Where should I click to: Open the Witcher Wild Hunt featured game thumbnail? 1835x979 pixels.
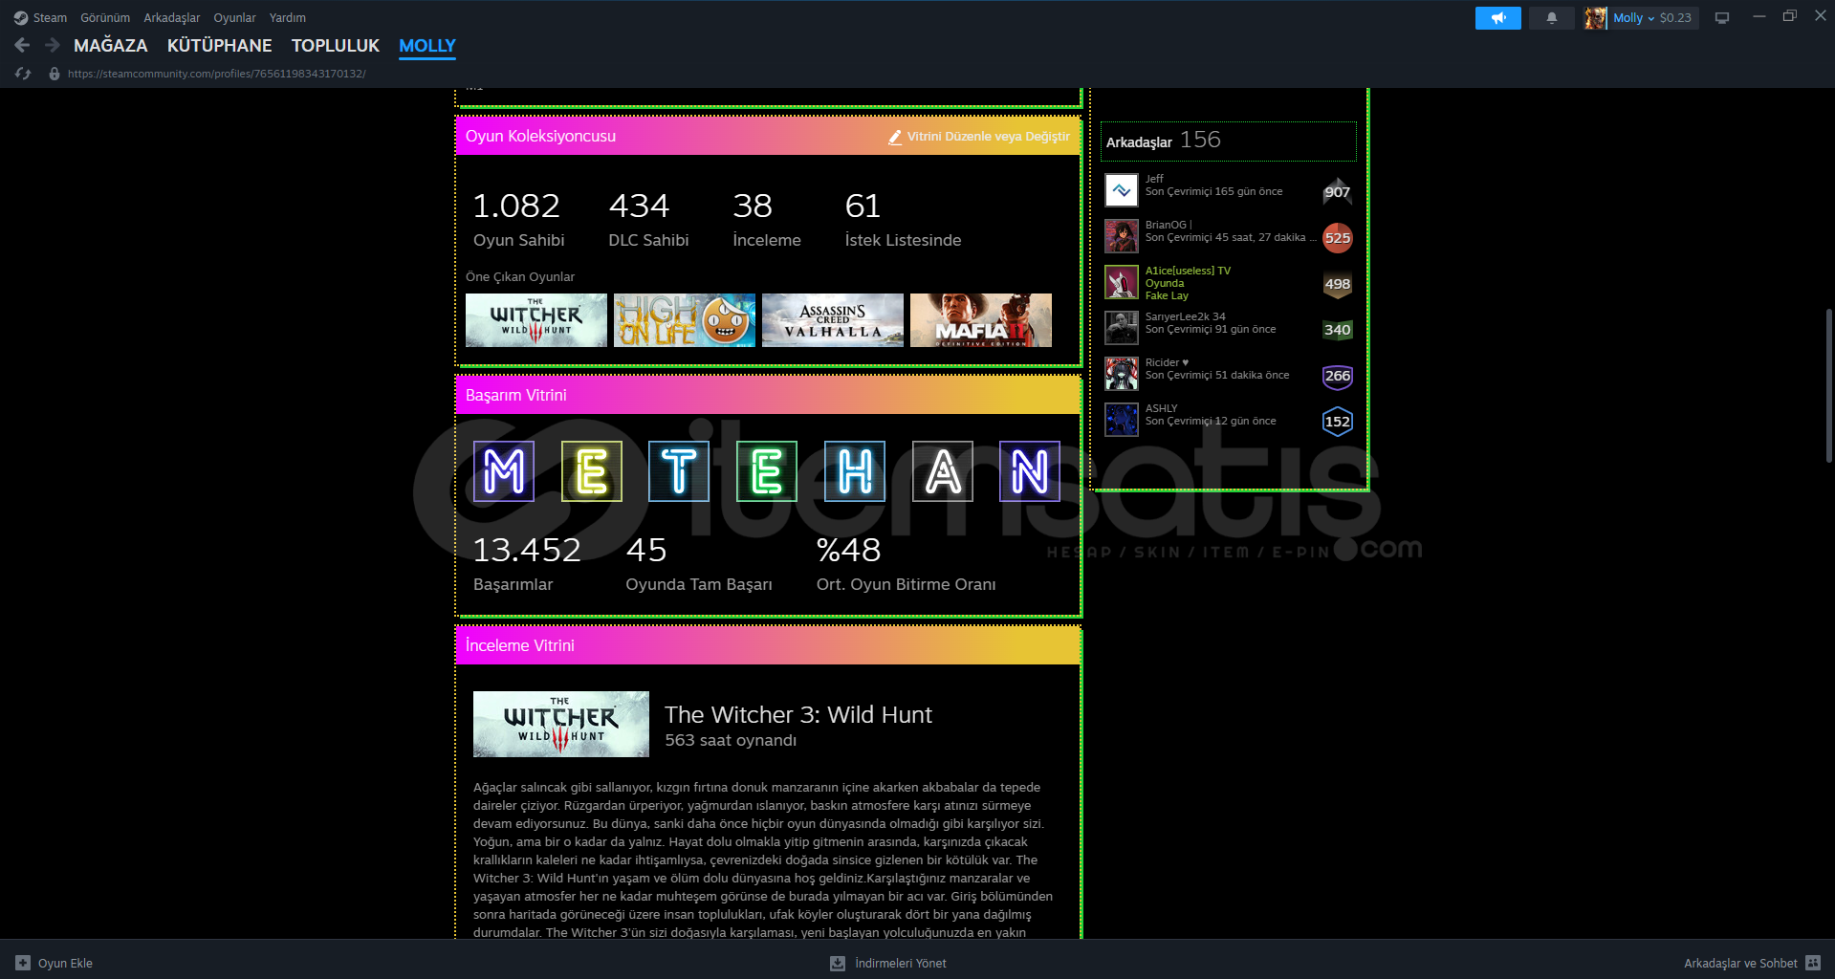(536, 320)
